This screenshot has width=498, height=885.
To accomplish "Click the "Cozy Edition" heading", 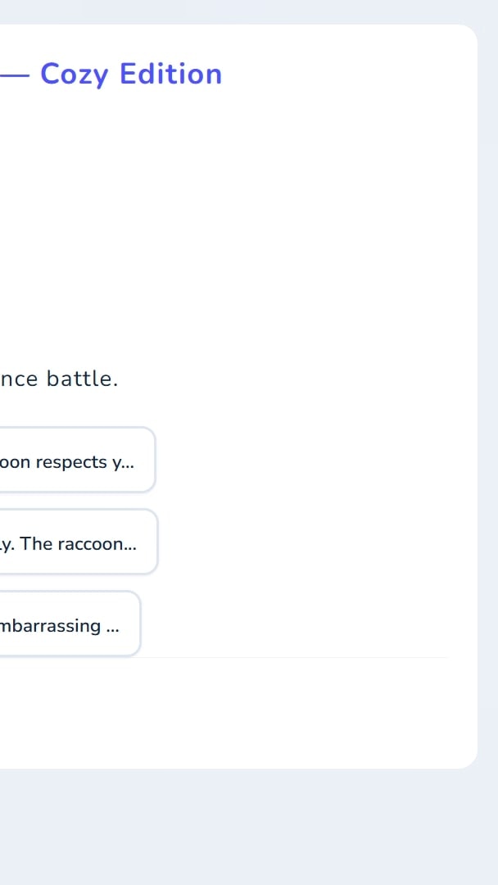I will (x=131, y=74).
